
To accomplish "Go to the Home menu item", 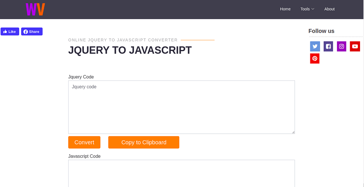I will pyautogui.click(x=285, y=9).
